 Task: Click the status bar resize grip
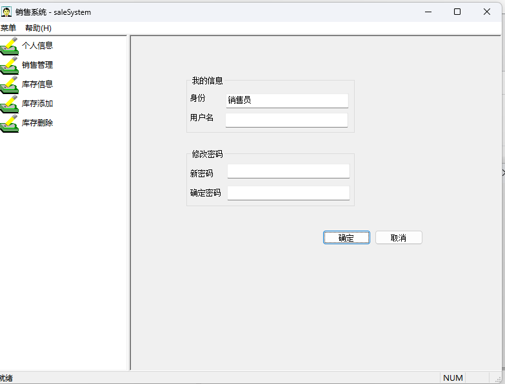tap(498, 379)
